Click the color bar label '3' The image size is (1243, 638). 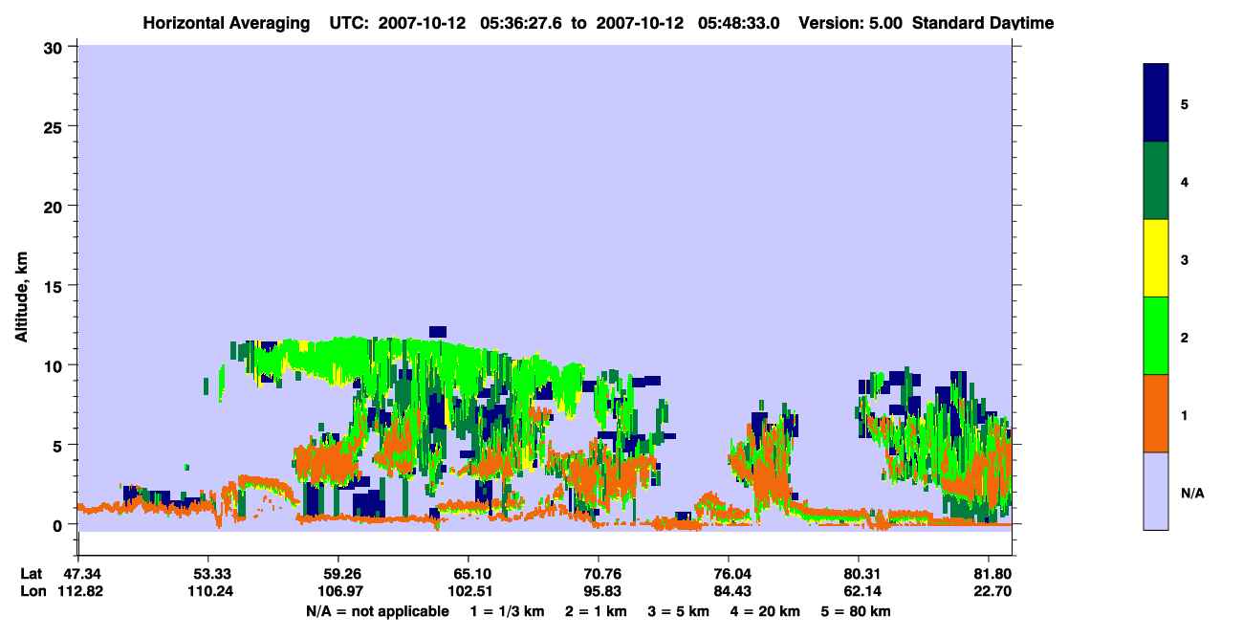(x=1184, y=258)
